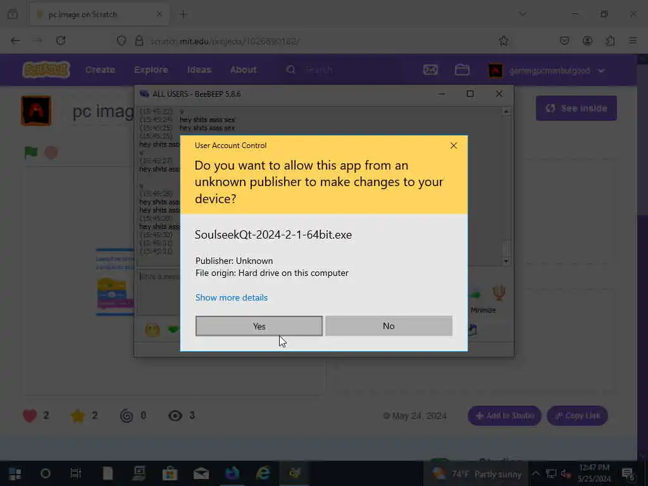Click the BeeBEEP emoticon smiley icon
Screen dimensions: 648x486
tap(152, 330)
